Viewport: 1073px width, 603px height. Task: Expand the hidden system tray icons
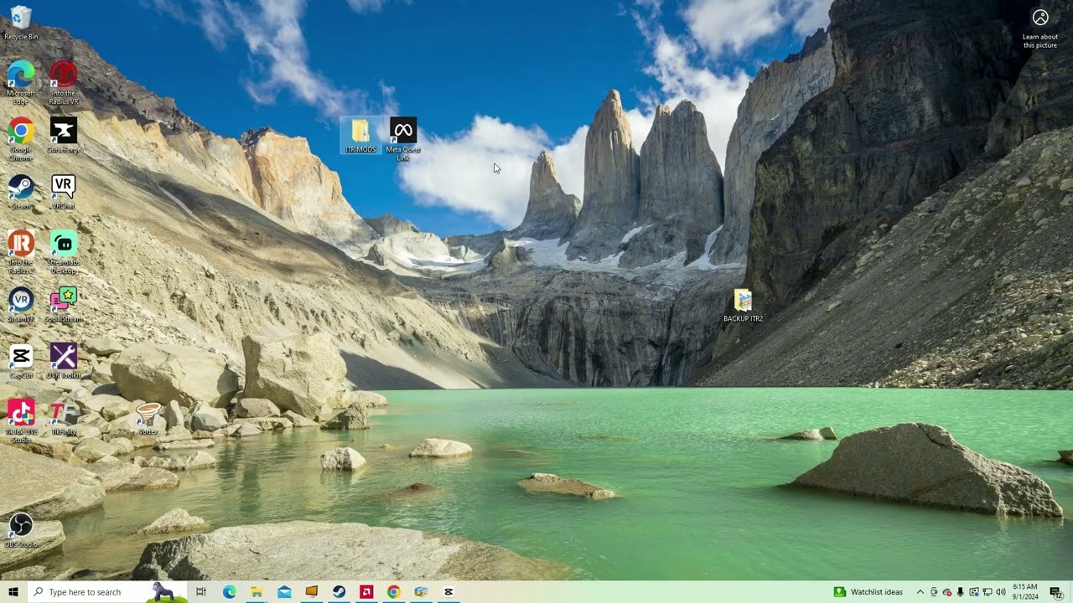coord(920,592)
